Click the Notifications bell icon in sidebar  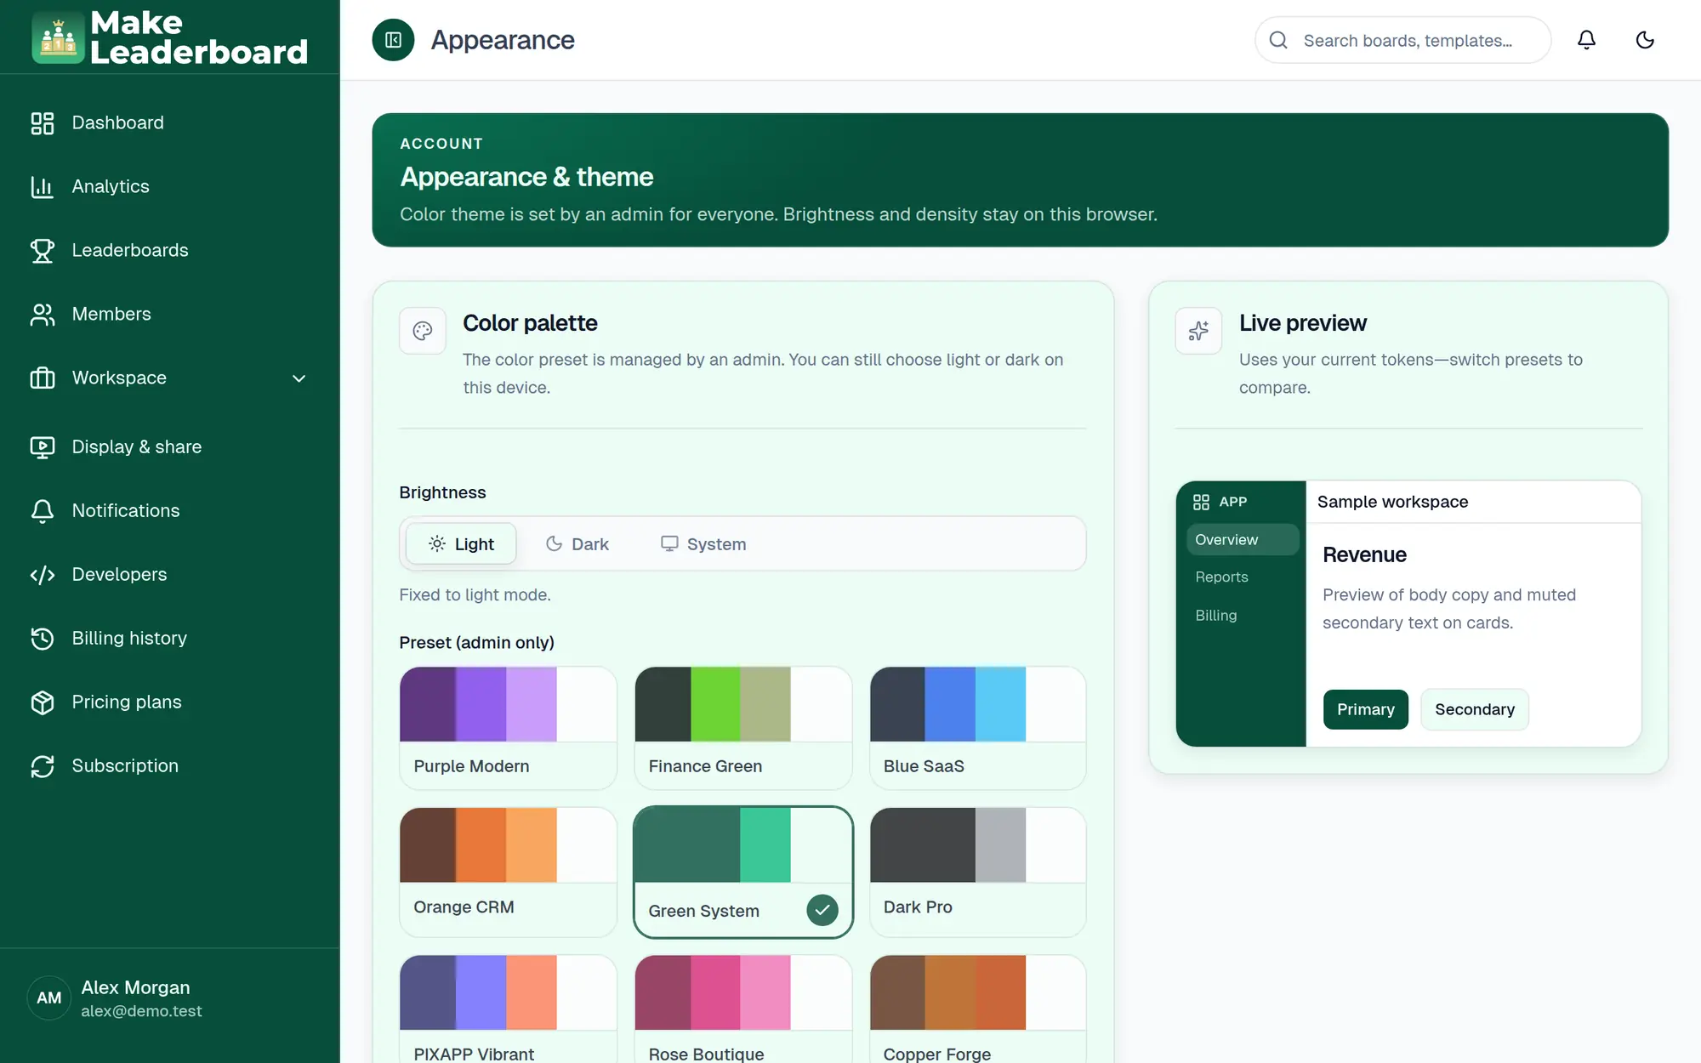43,511
